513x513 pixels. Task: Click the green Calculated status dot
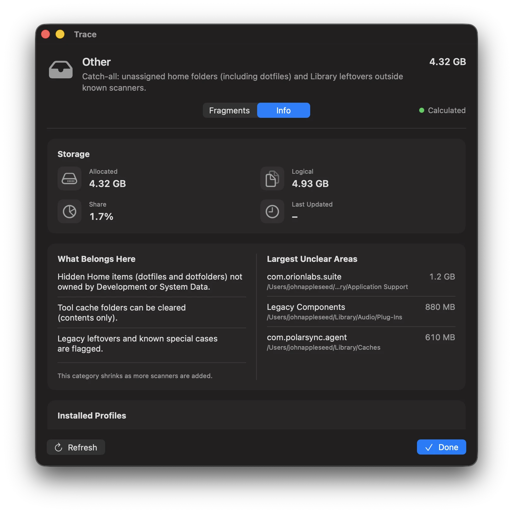pyautogui.click(x=421, y=110)
